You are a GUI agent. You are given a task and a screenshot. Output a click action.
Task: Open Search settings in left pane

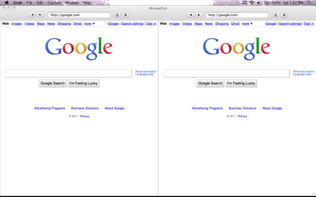point(132,24)
